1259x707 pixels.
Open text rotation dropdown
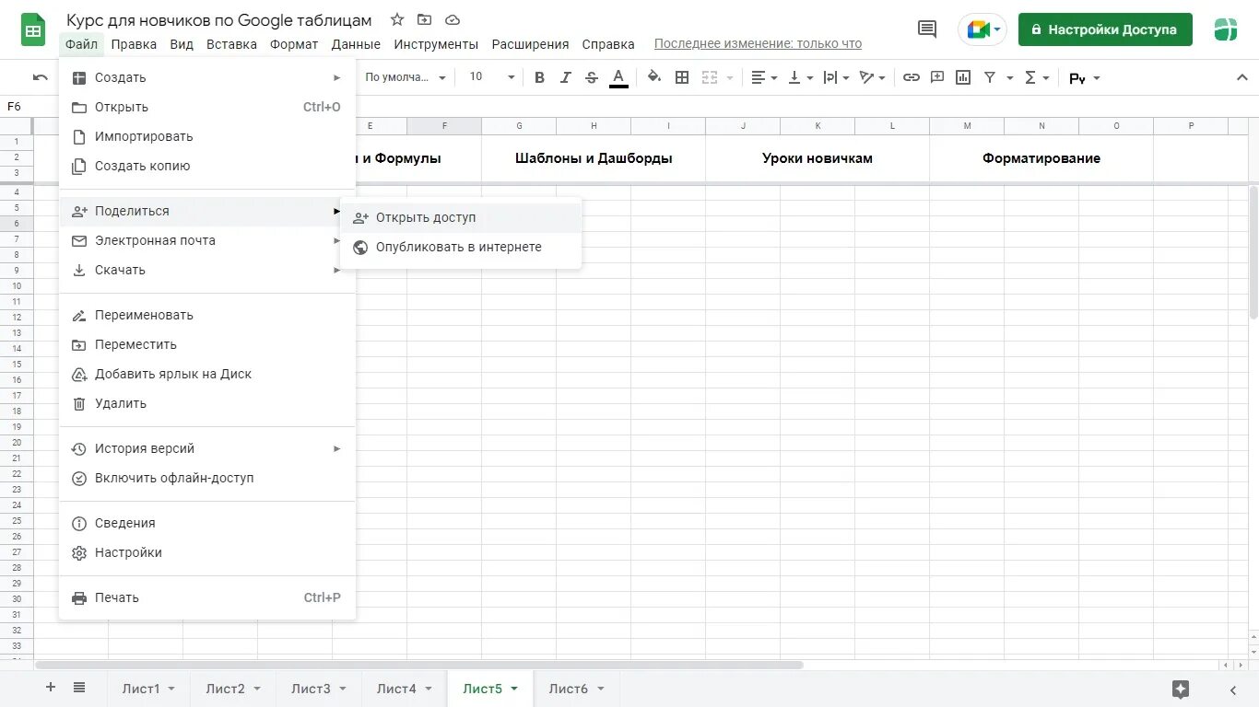[872, 77]
